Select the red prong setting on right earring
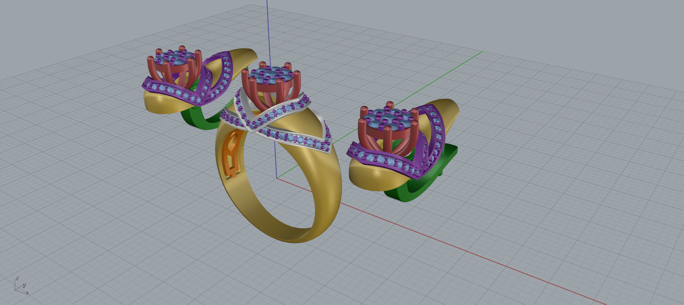Screen dimensions: 684x305 click(x=389, y=134)
